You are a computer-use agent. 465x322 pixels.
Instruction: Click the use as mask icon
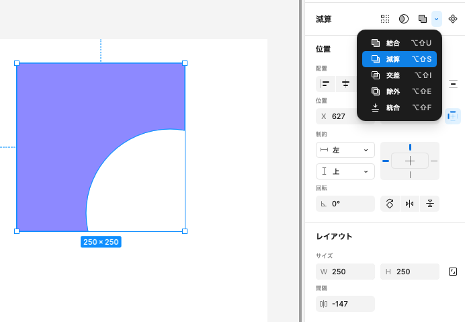point(404,19)
